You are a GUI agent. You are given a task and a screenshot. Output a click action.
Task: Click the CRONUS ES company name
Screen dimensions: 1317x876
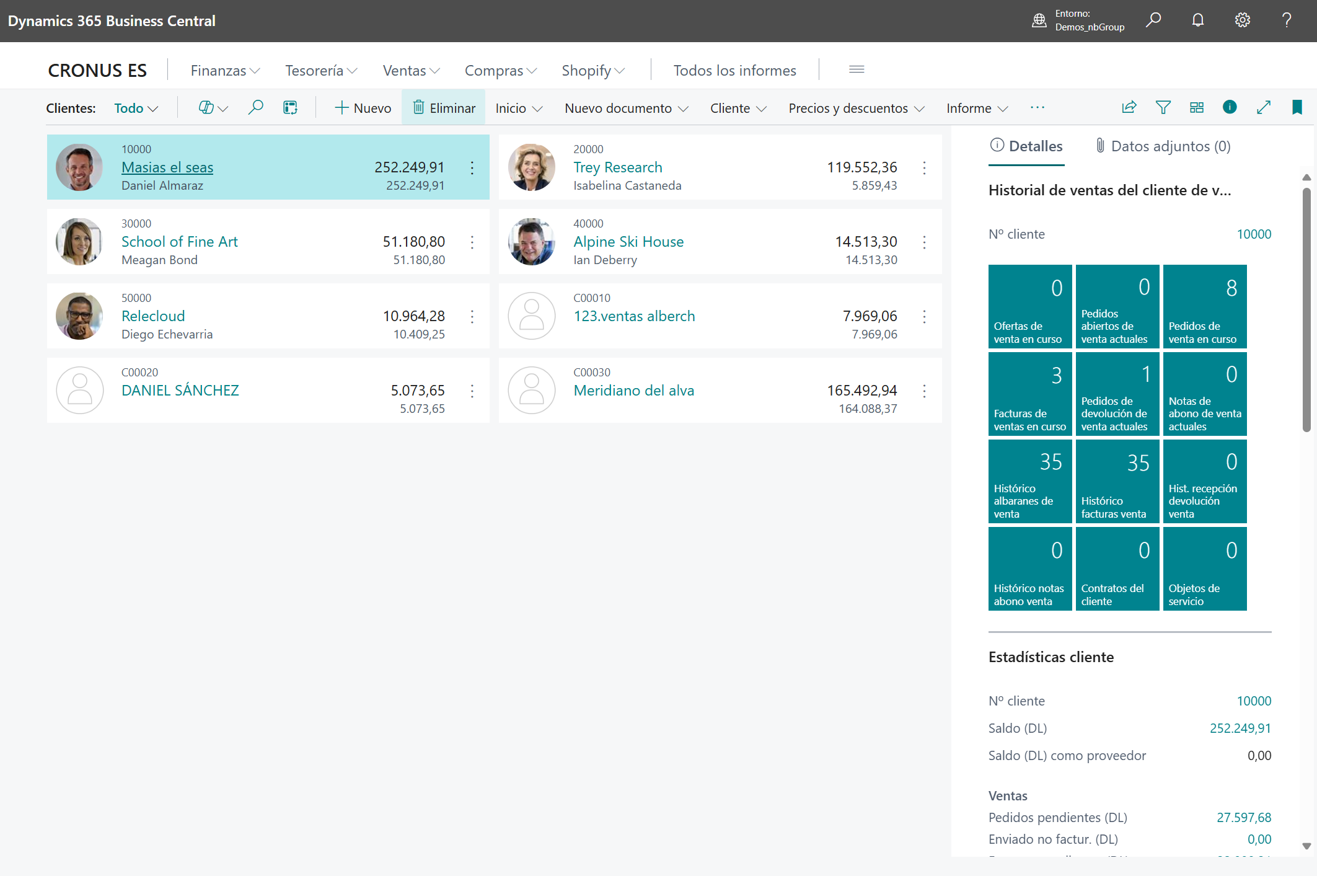[x=97, y=71]
